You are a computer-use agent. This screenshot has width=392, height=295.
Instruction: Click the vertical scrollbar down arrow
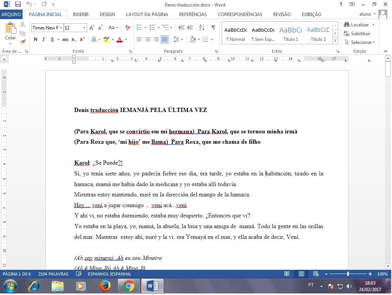tap(388, 266)
